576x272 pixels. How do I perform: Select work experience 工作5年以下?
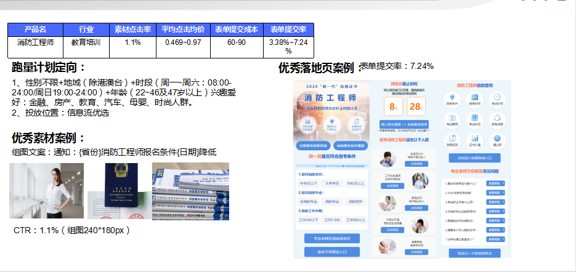click(308, 220)
